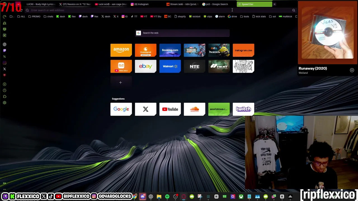Open the sol bookmarks folder

(x=272, y=16)
